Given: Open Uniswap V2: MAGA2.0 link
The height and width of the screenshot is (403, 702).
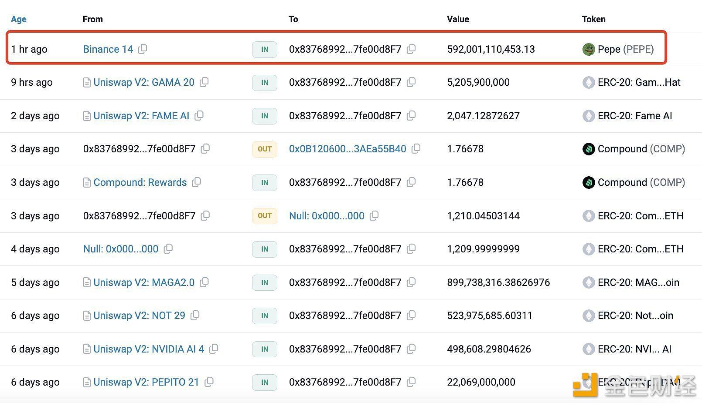Looking at the screenshot, I should tap(144, 282).
